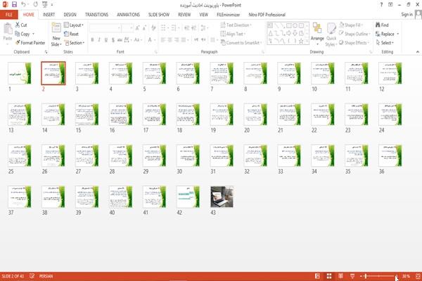Open the Nitro PDF Professional tab
Viewport: 422px width, 281px height.
click(267, 15)
